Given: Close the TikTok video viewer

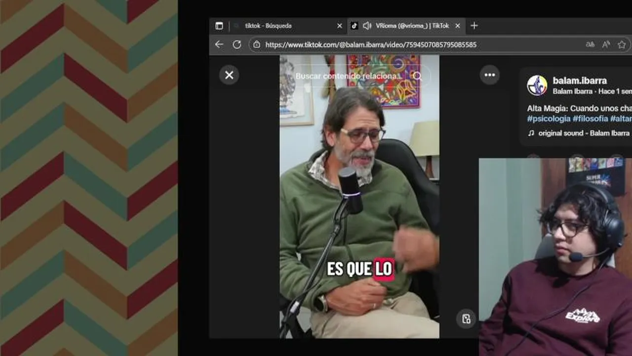Looking at the screenshot, I should (x=229, y=75).
